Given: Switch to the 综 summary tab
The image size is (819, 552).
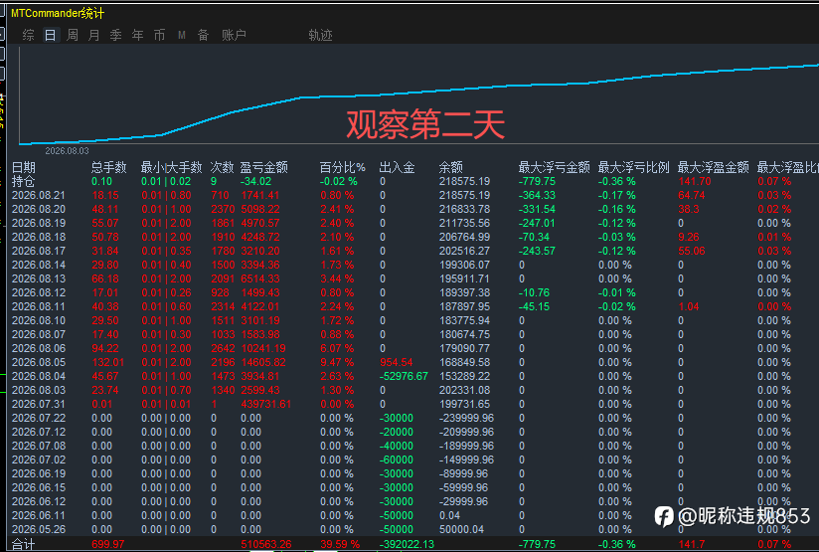Looking at the screenshot, I should tap(29, 35).
